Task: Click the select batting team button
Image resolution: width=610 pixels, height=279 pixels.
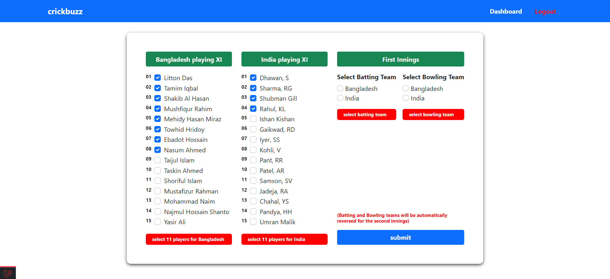Action: (367, 114)
